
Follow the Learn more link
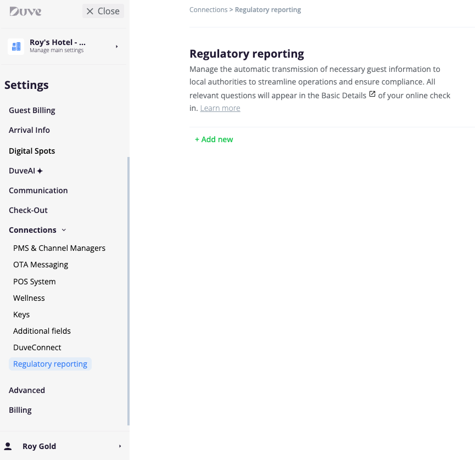pyautogui.click(x=220, y=108)
